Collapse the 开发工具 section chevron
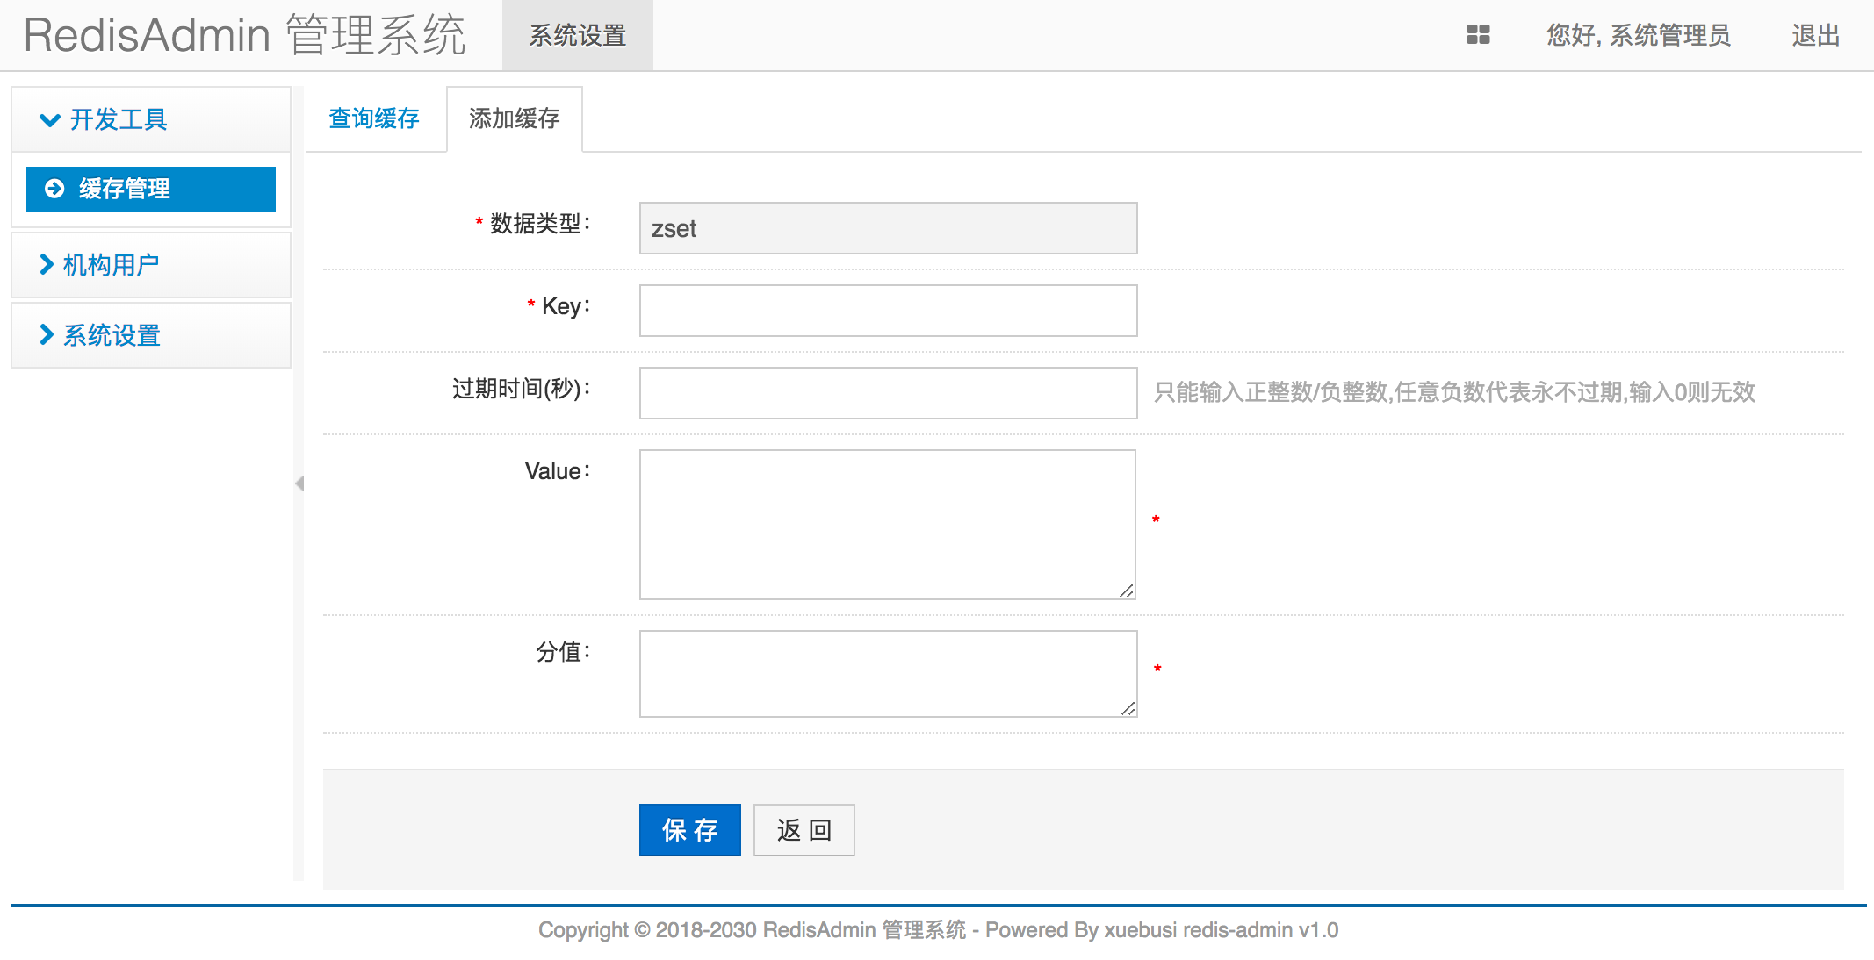 tap(50, 120)
